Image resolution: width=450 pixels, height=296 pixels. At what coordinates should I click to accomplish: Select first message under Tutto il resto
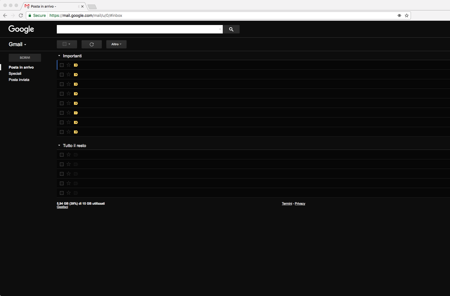[x=62, y=155]
